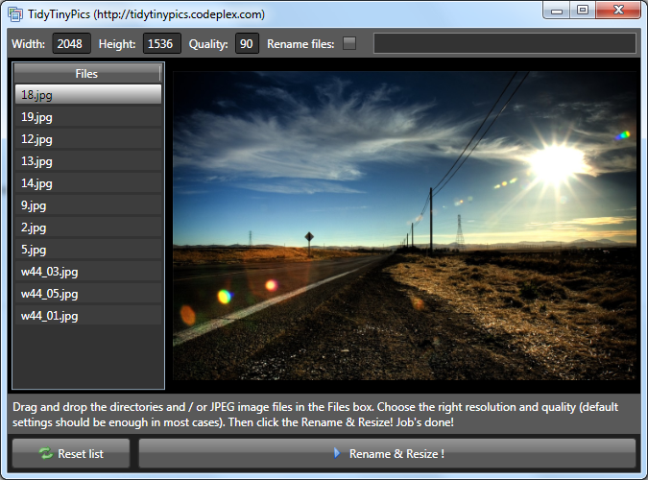Select w44_03.jpg in the list

[x=88, y=272]
